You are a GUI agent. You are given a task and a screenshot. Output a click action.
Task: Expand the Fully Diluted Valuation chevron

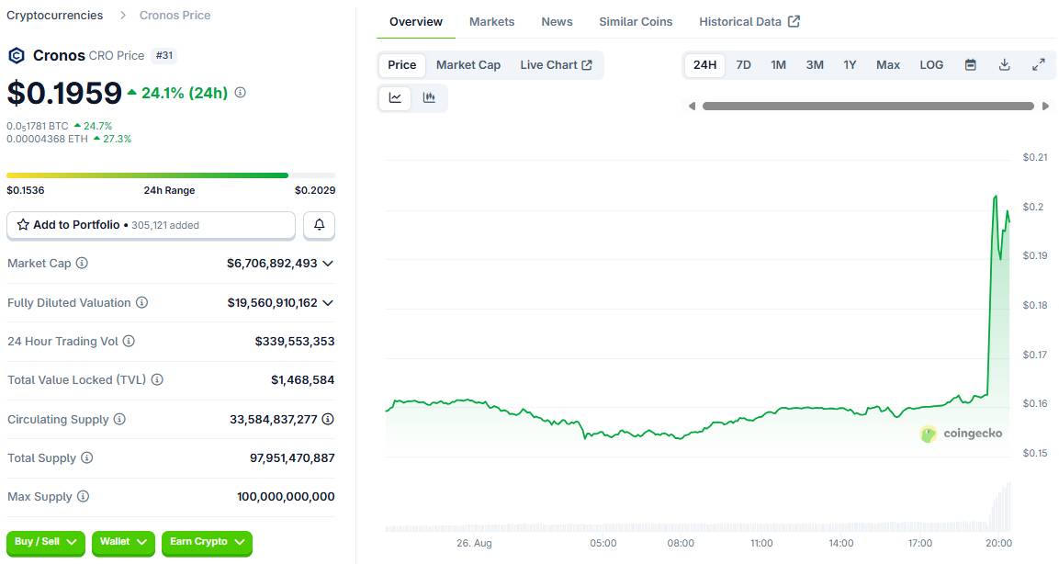pyautogui.click(x=328, y=302)
